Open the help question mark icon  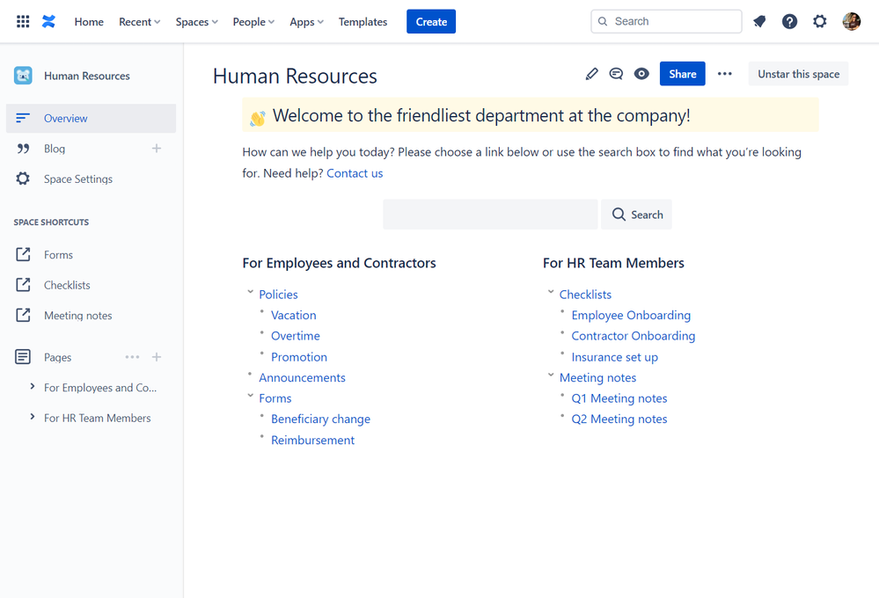789,21
